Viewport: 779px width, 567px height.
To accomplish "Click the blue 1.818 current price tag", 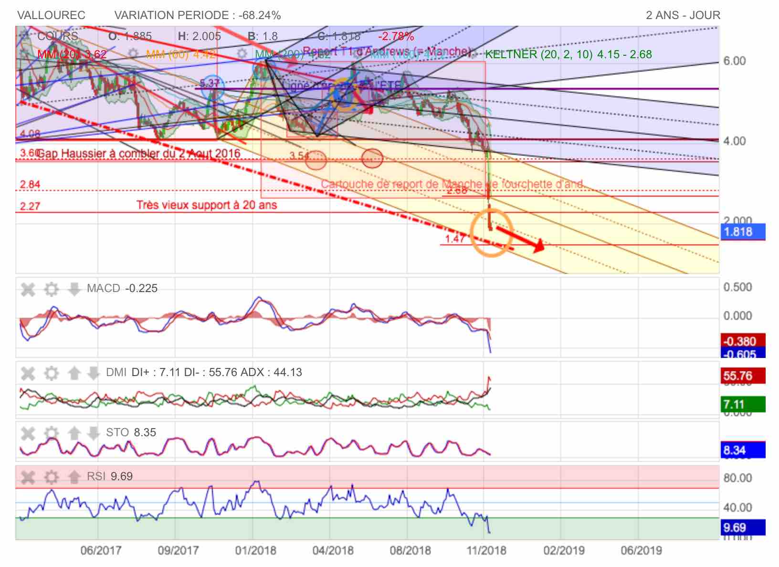I will (743, 231).
